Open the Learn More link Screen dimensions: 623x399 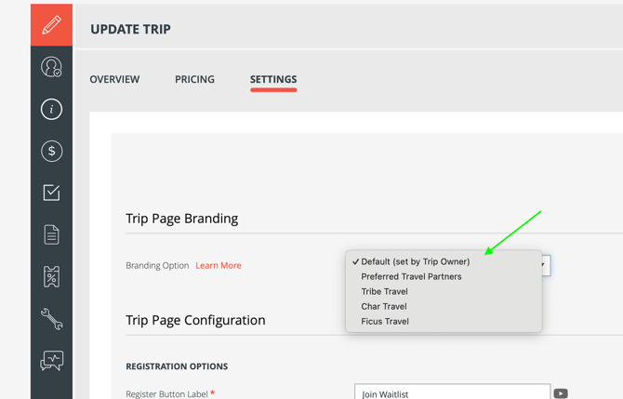(x=219, y=265)
